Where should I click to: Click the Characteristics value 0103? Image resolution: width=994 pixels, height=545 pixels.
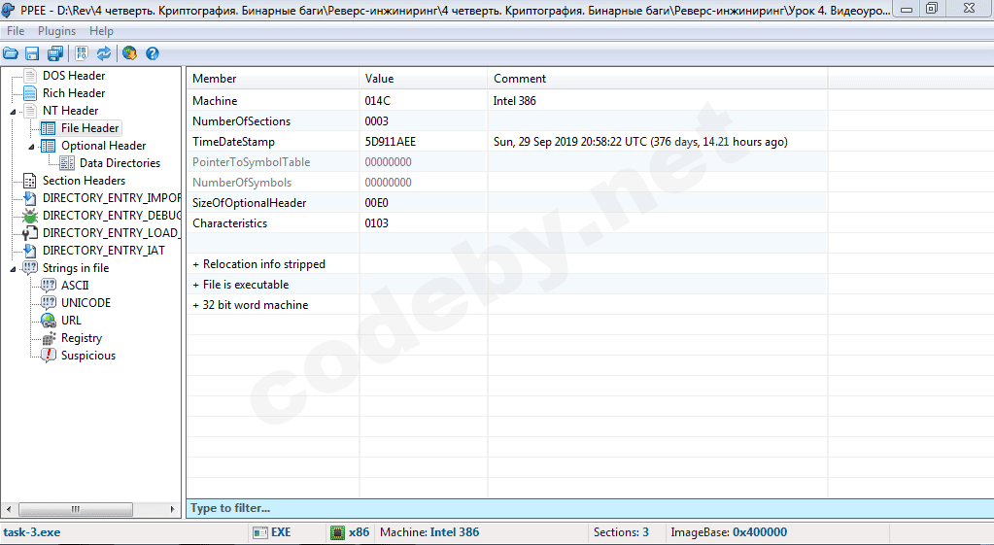376,223
